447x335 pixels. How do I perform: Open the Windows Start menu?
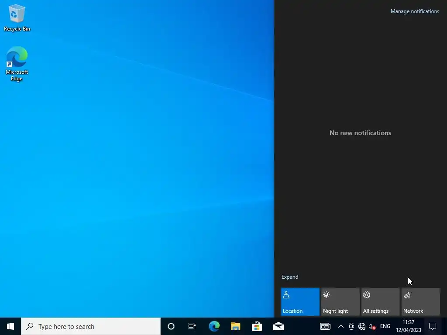(10, 326)
